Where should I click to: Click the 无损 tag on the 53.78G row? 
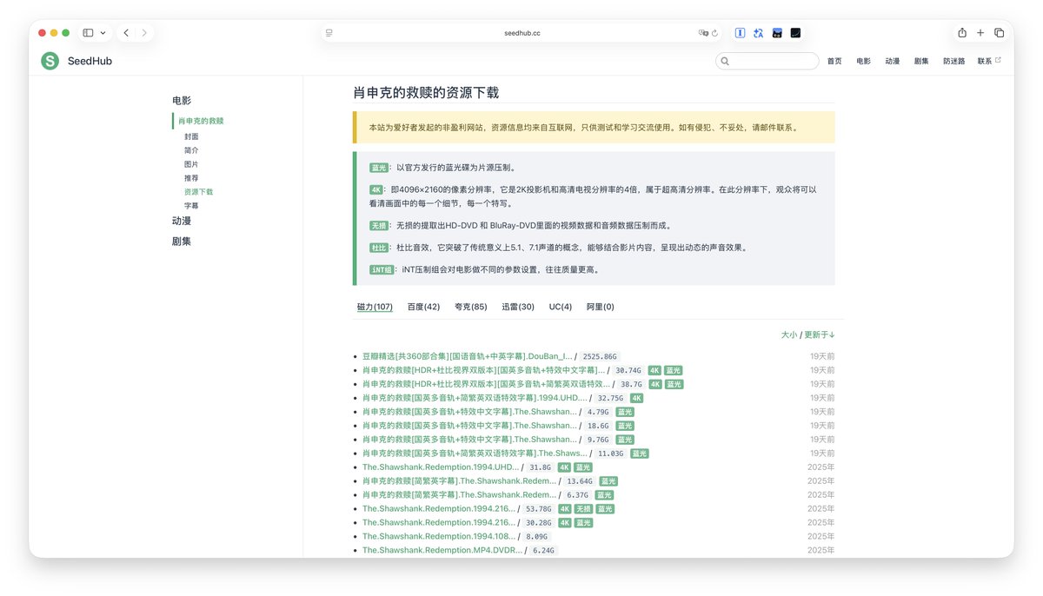pyautogui.click(x=583, y=509)
